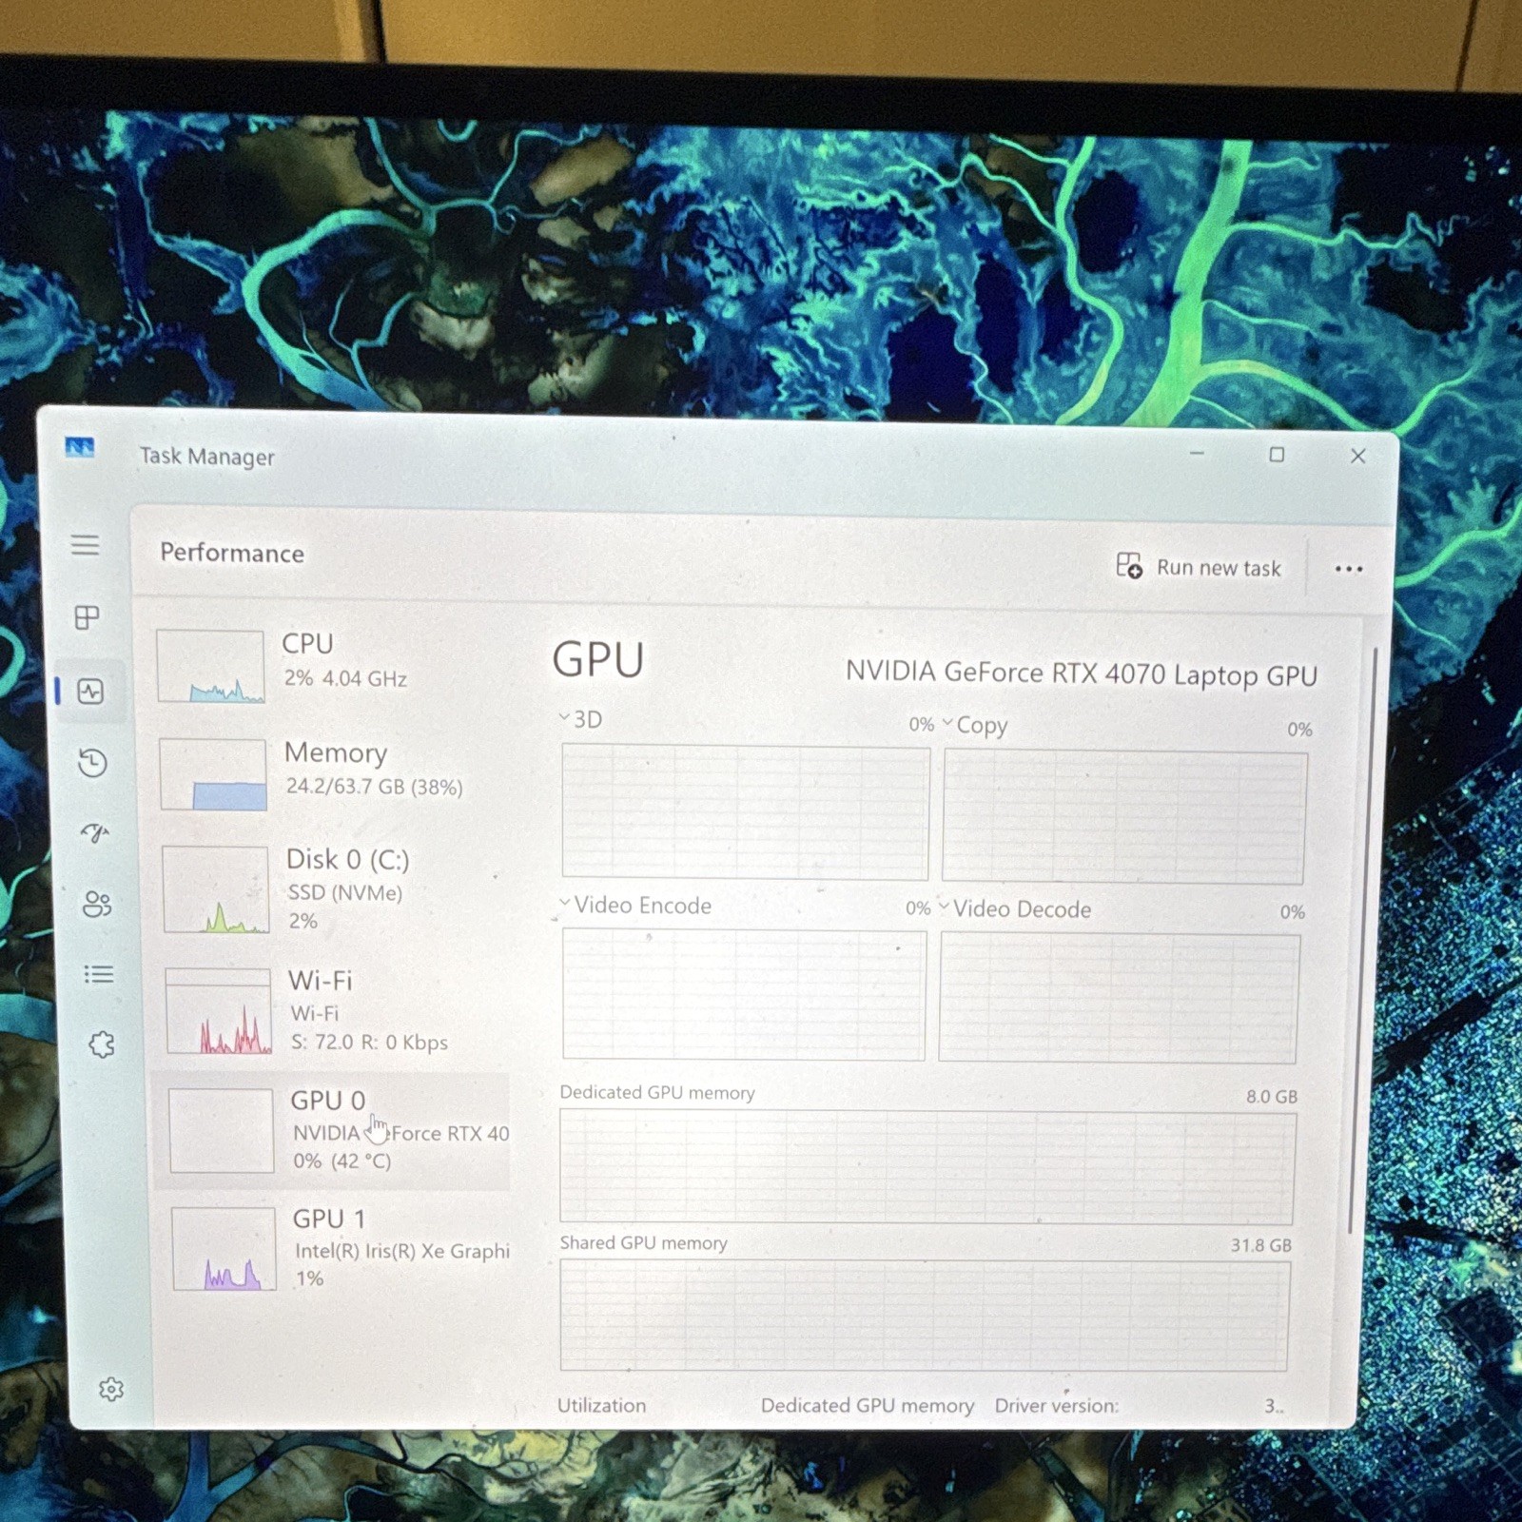Screen dimensions: 1522x1522
Task: Click the Copy engine usage graph
Action: 1124,817
